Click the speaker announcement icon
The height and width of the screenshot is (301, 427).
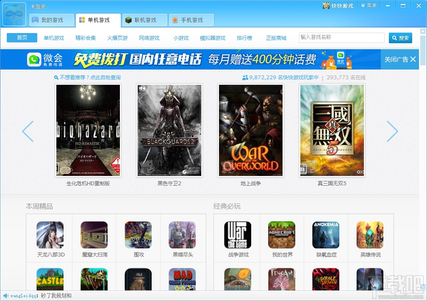point(6,296)
